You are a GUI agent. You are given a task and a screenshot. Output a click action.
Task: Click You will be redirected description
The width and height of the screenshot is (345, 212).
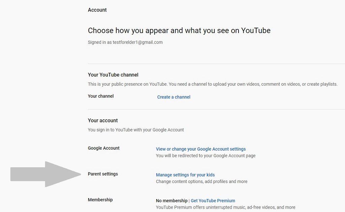coord(206,156)
